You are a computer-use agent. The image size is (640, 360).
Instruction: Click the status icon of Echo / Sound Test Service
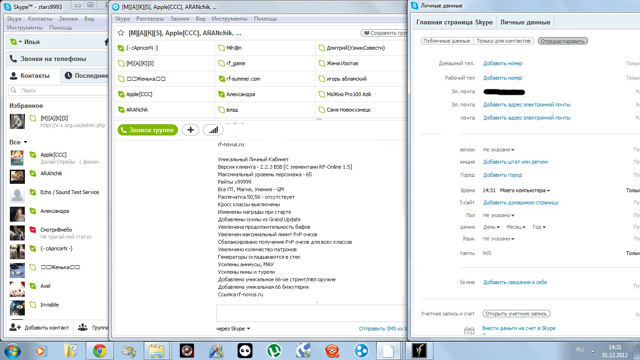pos(32,192)
